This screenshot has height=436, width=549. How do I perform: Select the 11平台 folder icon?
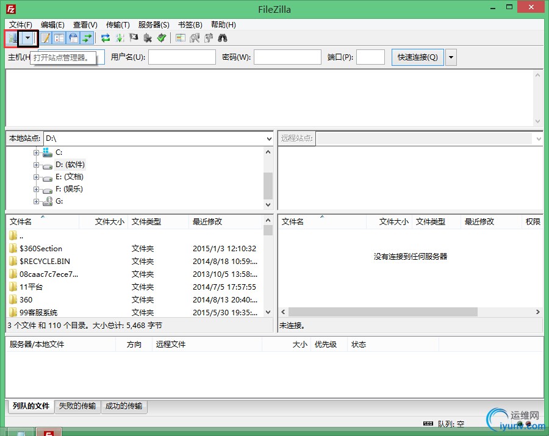[x=13, y=287]
